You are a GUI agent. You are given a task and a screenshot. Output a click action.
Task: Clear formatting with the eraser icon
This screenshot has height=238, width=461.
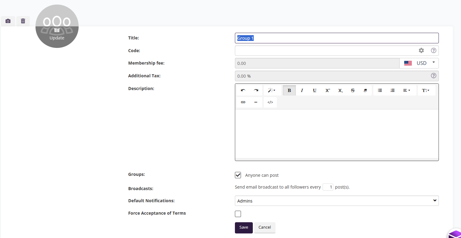coord(365,90)
